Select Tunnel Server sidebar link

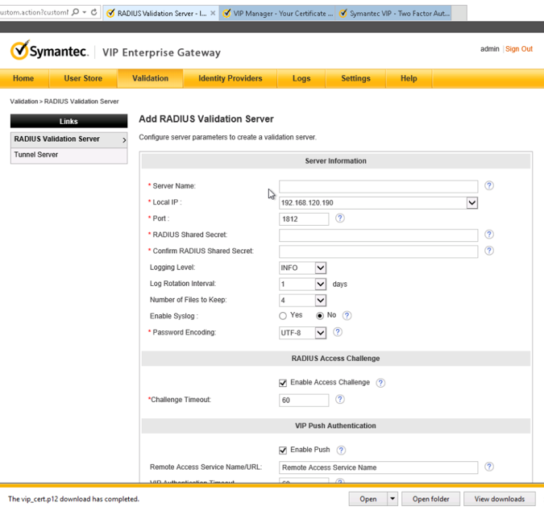pyautogui.click(x=69, y=155)
